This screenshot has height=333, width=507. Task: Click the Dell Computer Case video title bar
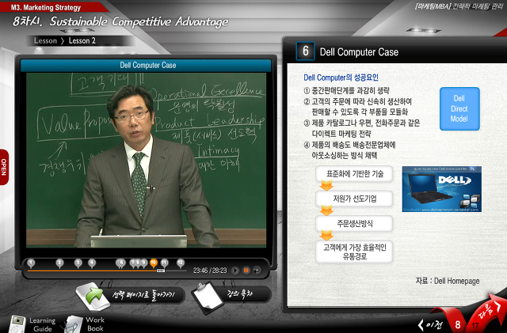click(x=146, y=65)
